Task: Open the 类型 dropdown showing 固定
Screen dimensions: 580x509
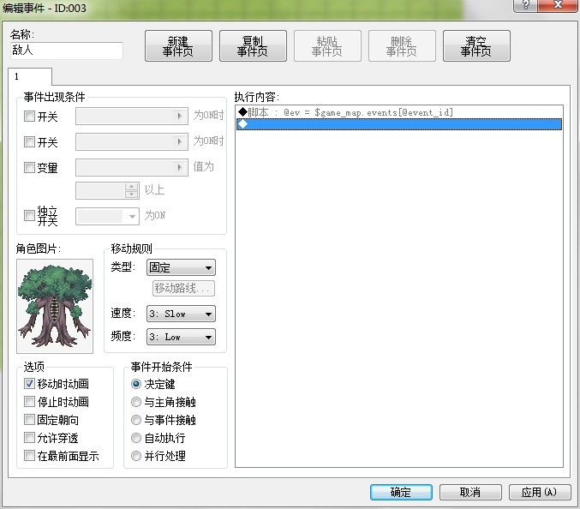Action: (181, 267)
